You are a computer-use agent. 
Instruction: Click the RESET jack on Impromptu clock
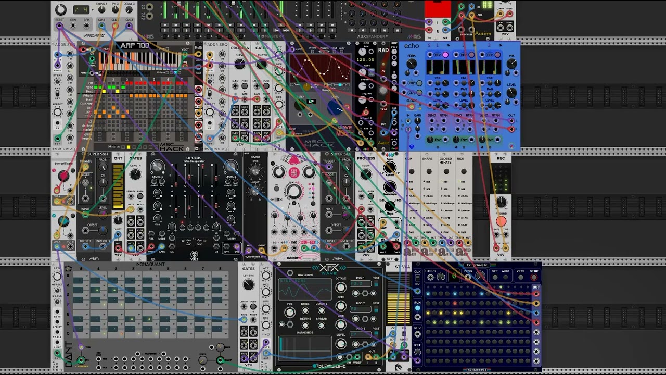tap(59, 26)
